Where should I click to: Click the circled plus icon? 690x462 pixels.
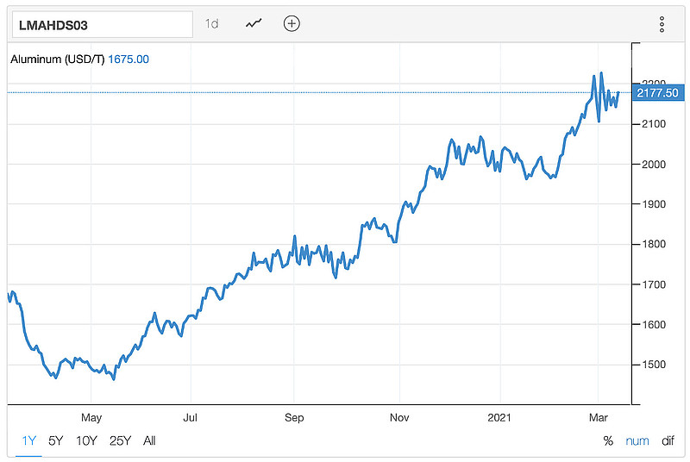(x=292, y=24)
